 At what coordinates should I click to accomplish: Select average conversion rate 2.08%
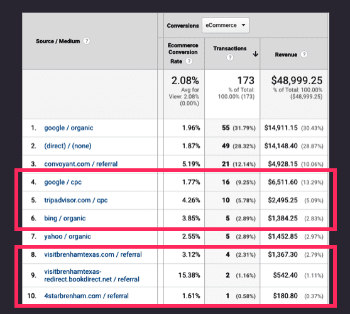185,80
